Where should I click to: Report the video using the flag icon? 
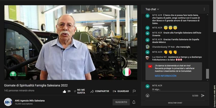[134, 91]
